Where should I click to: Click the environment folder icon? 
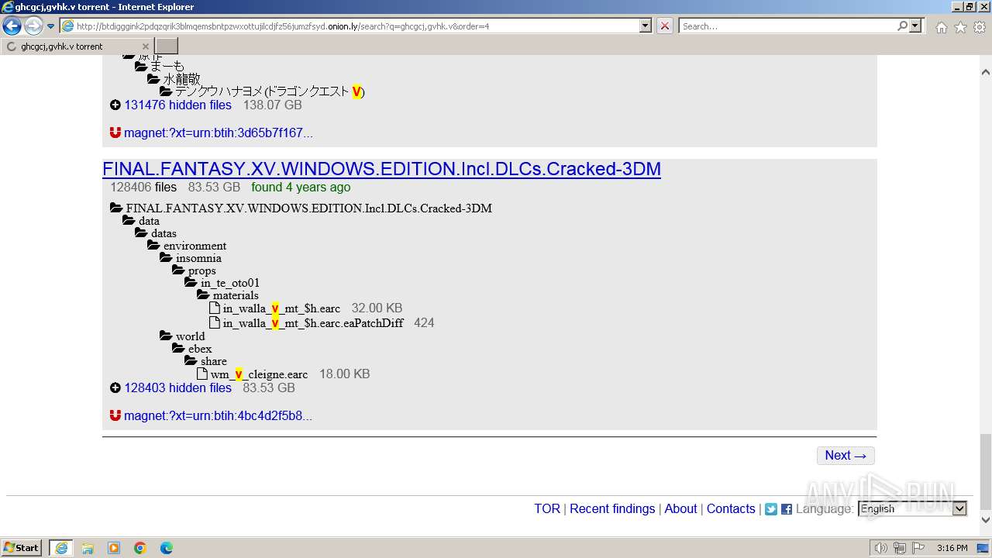[x=153, y=245]
